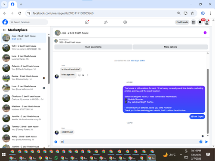215x161 pixels.
Task: React to 'Message sent' with emoji icon
Action: (x=80, y=75)
